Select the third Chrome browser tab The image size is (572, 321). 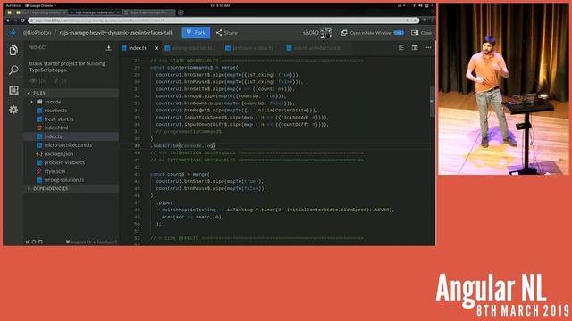point(149,12)
